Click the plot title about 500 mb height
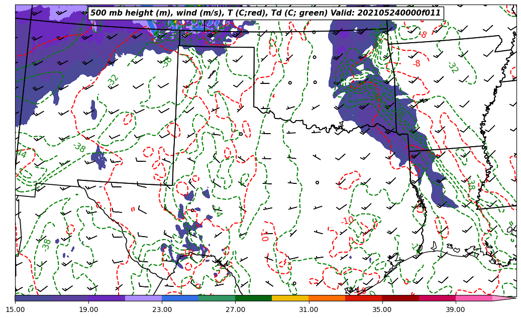Viewport: 521px width, 318px height. click(265, 13)
